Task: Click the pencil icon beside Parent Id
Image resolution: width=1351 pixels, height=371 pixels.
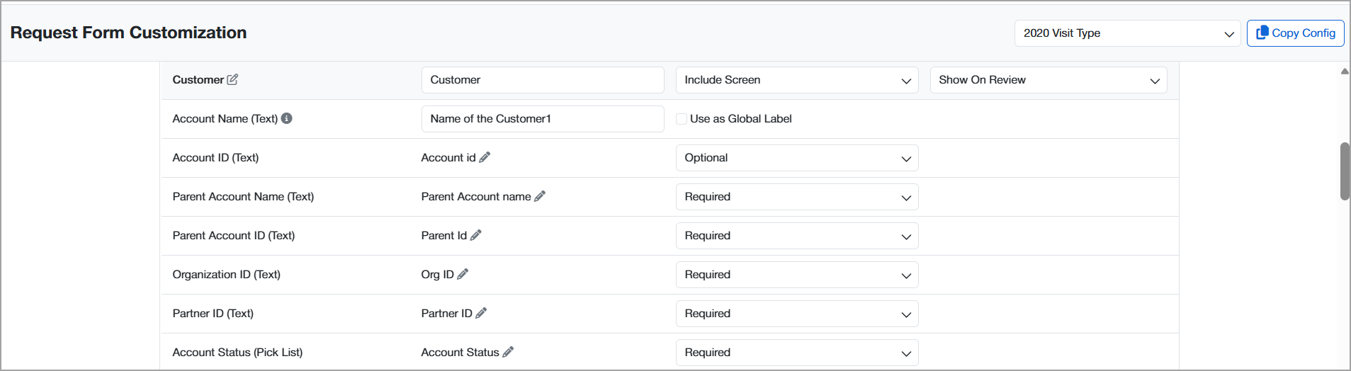Action: tap(476, 235)
